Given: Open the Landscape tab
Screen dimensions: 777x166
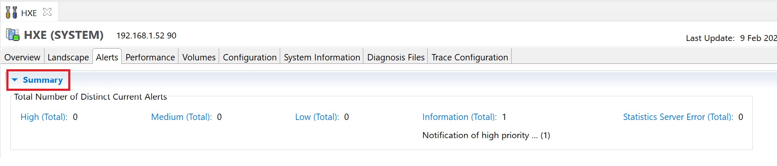Looking at the screenshot, I should [x=68, y=57].
